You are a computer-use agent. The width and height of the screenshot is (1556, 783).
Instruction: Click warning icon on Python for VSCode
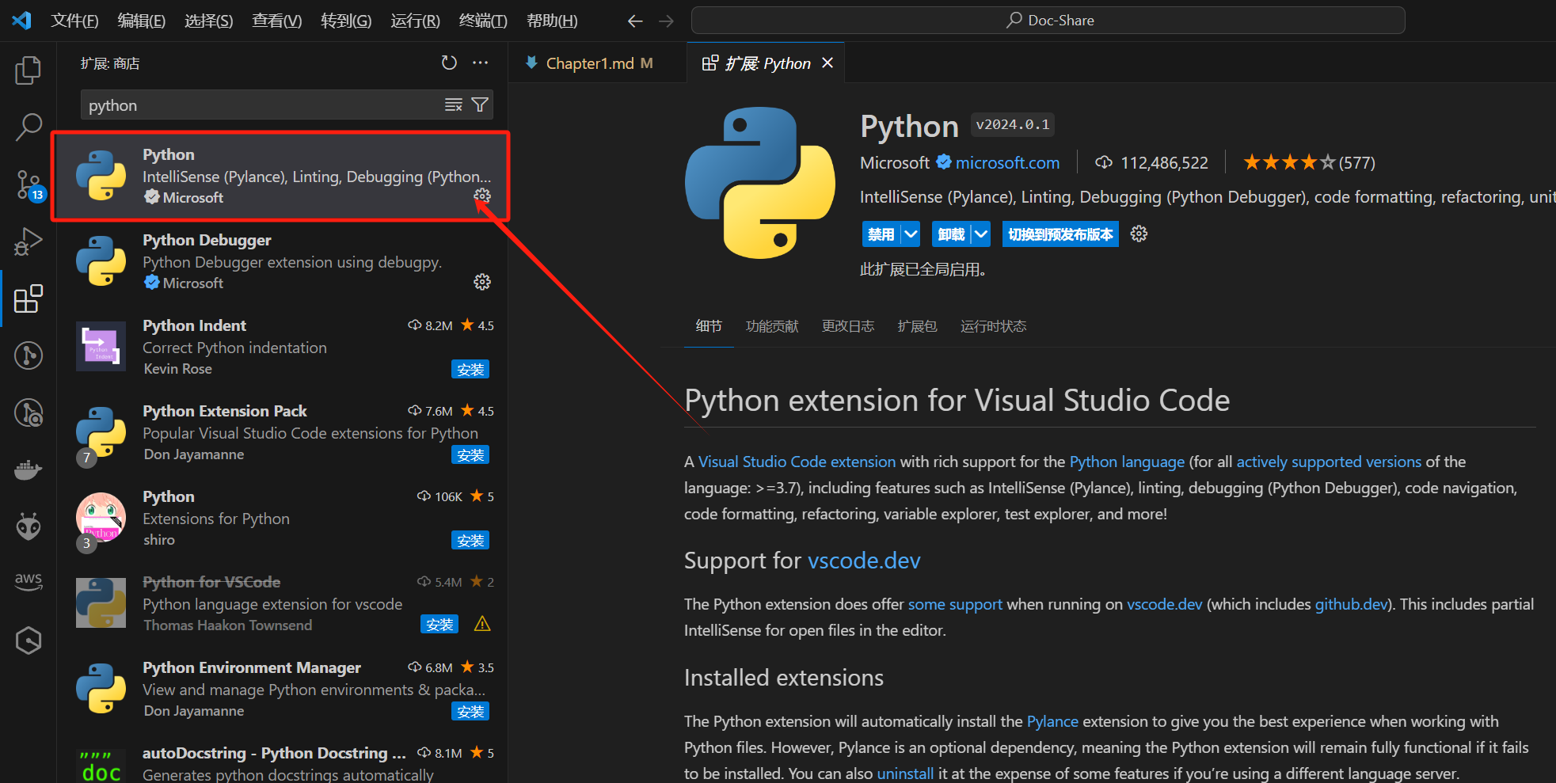482,624
